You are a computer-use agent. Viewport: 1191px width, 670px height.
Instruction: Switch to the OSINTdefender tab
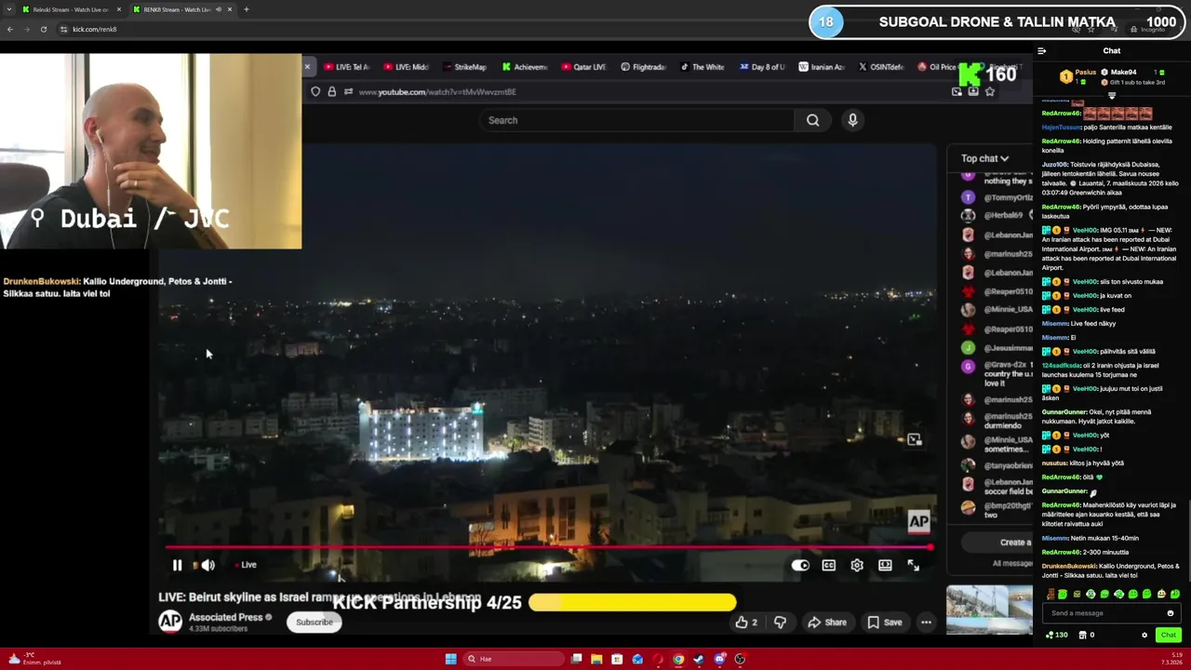(x=881, y=67)
